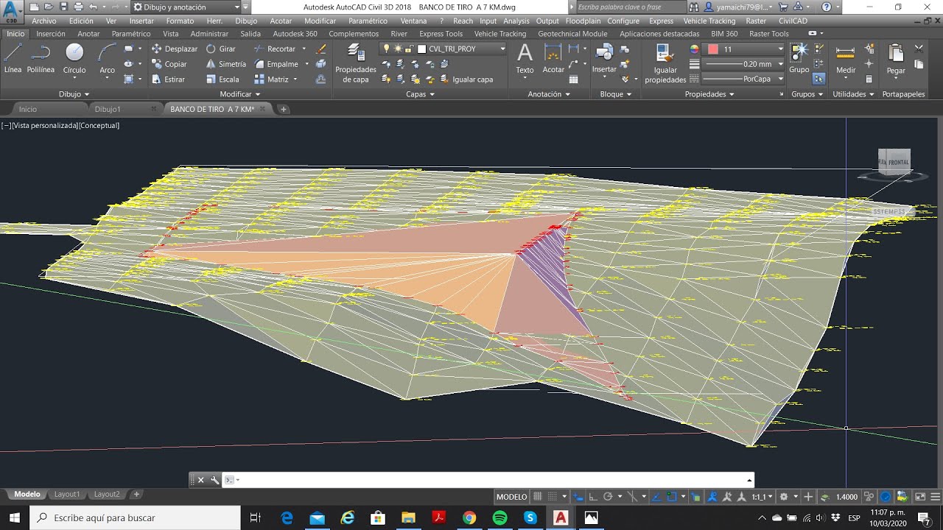The image size is (943, 530).
Task: Open the Dibujo y anotación workspace dropdown
Action: [x=186, y=7]
